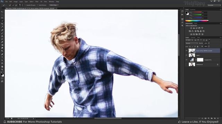Add Brightness/Contrast adjustment
The image size is (222, 124).
coord(191,28)
